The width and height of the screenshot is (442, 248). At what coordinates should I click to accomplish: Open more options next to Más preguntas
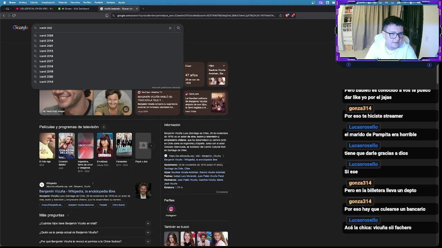pyautogui.click(x=68, y=215)
